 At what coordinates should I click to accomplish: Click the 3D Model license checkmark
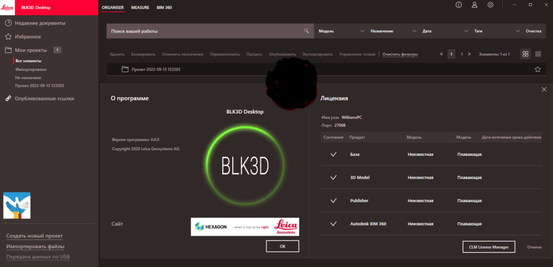[333, 177]
